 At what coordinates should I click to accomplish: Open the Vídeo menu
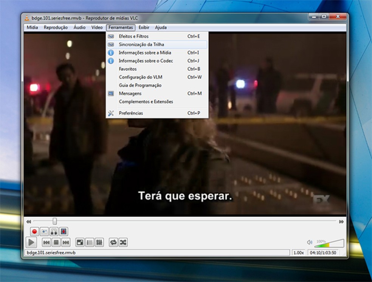[x=97, y=28]
